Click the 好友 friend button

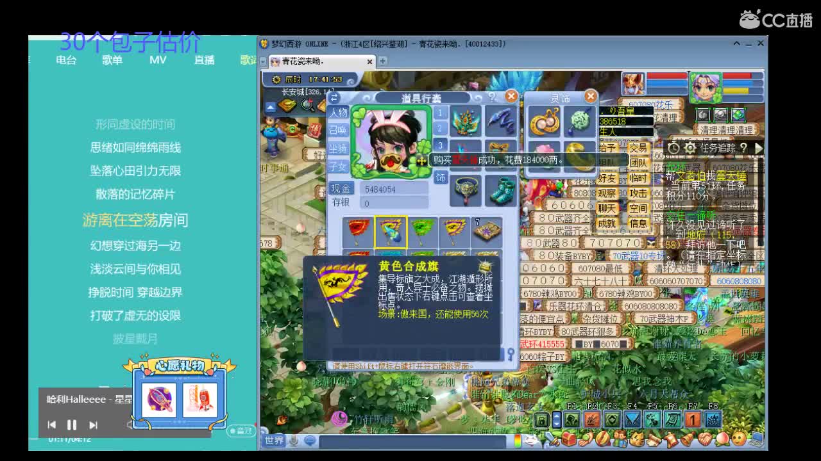607,178
